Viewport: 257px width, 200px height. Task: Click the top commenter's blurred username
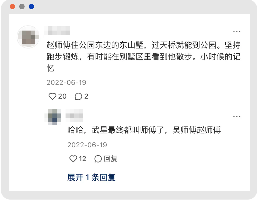click(x=57, y=31)
